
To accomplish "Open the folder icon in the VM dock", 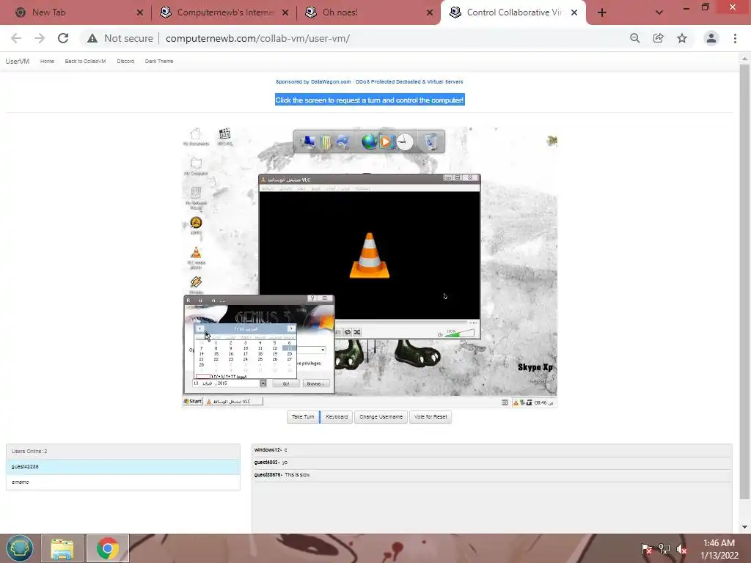I will pyautogui.click(x=326, y=142).
